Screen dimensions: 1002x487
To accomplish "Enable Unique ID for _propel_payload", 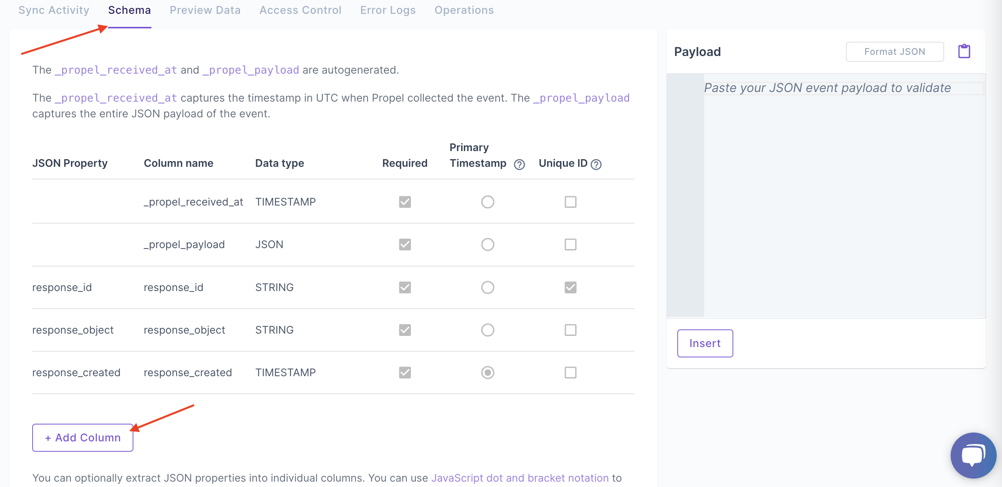I will (570, 244).
